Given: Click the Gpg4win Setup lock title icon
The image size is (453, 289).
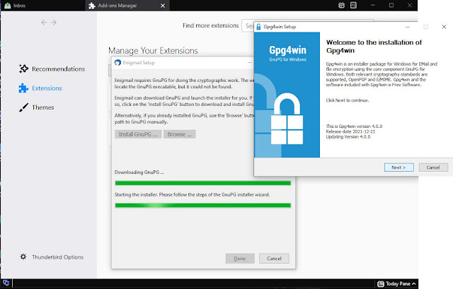Looking at the screenshot, I should [258, 27].
